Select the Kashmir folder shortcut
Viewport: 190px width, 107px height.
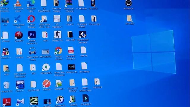(72, 99)
